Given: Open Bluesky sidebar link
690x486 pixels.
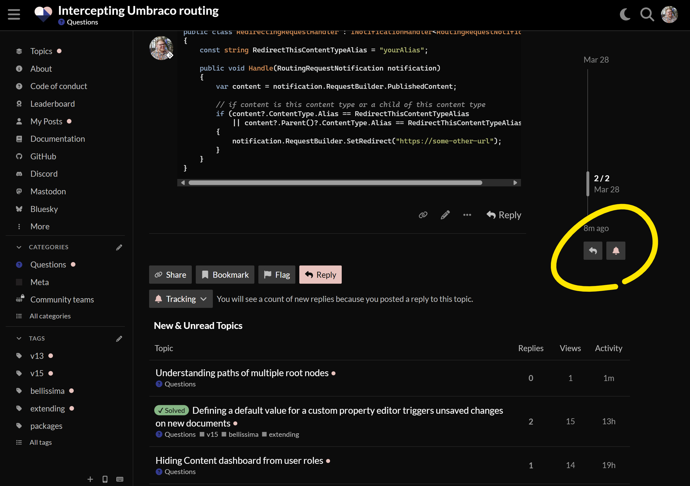Looking at the screenshot, I should [44, 209].
